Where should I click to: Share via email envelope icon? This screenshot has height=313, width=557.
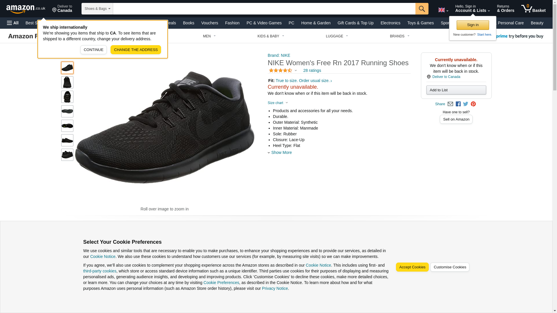[450, 104]
